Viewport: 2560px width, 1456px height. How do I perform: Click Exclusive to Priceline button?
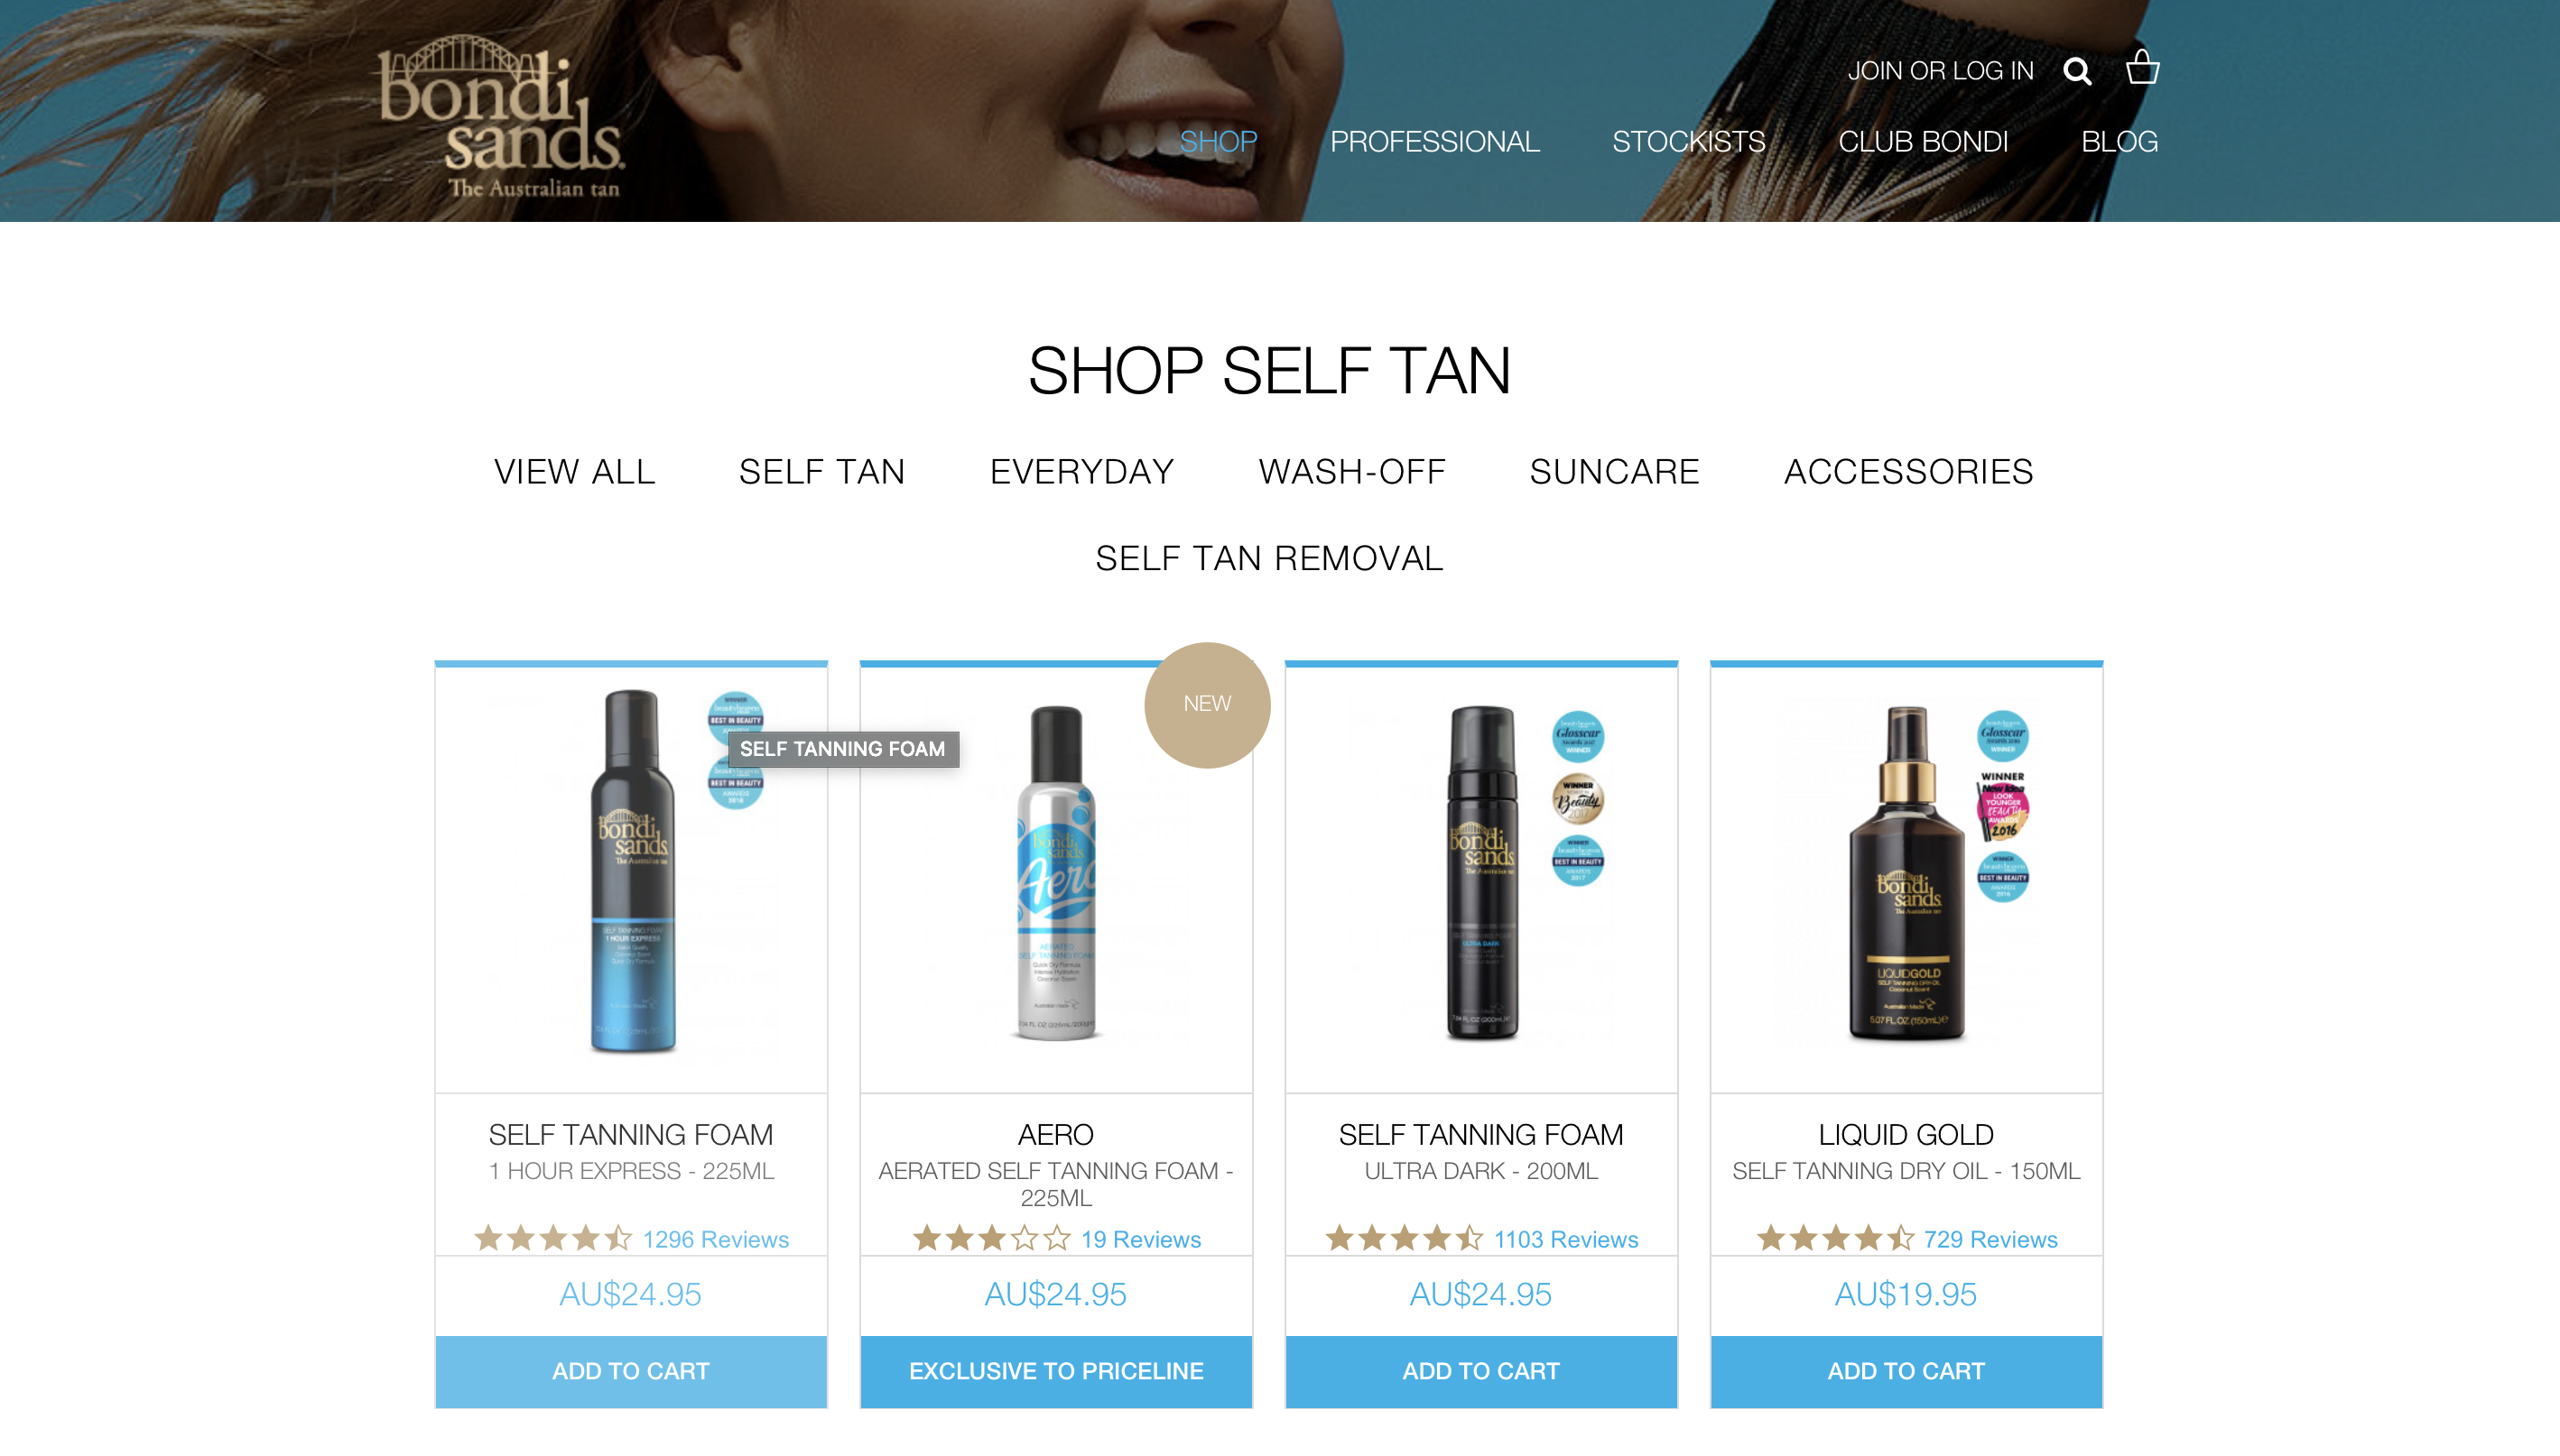(x=1055, y=1371)
